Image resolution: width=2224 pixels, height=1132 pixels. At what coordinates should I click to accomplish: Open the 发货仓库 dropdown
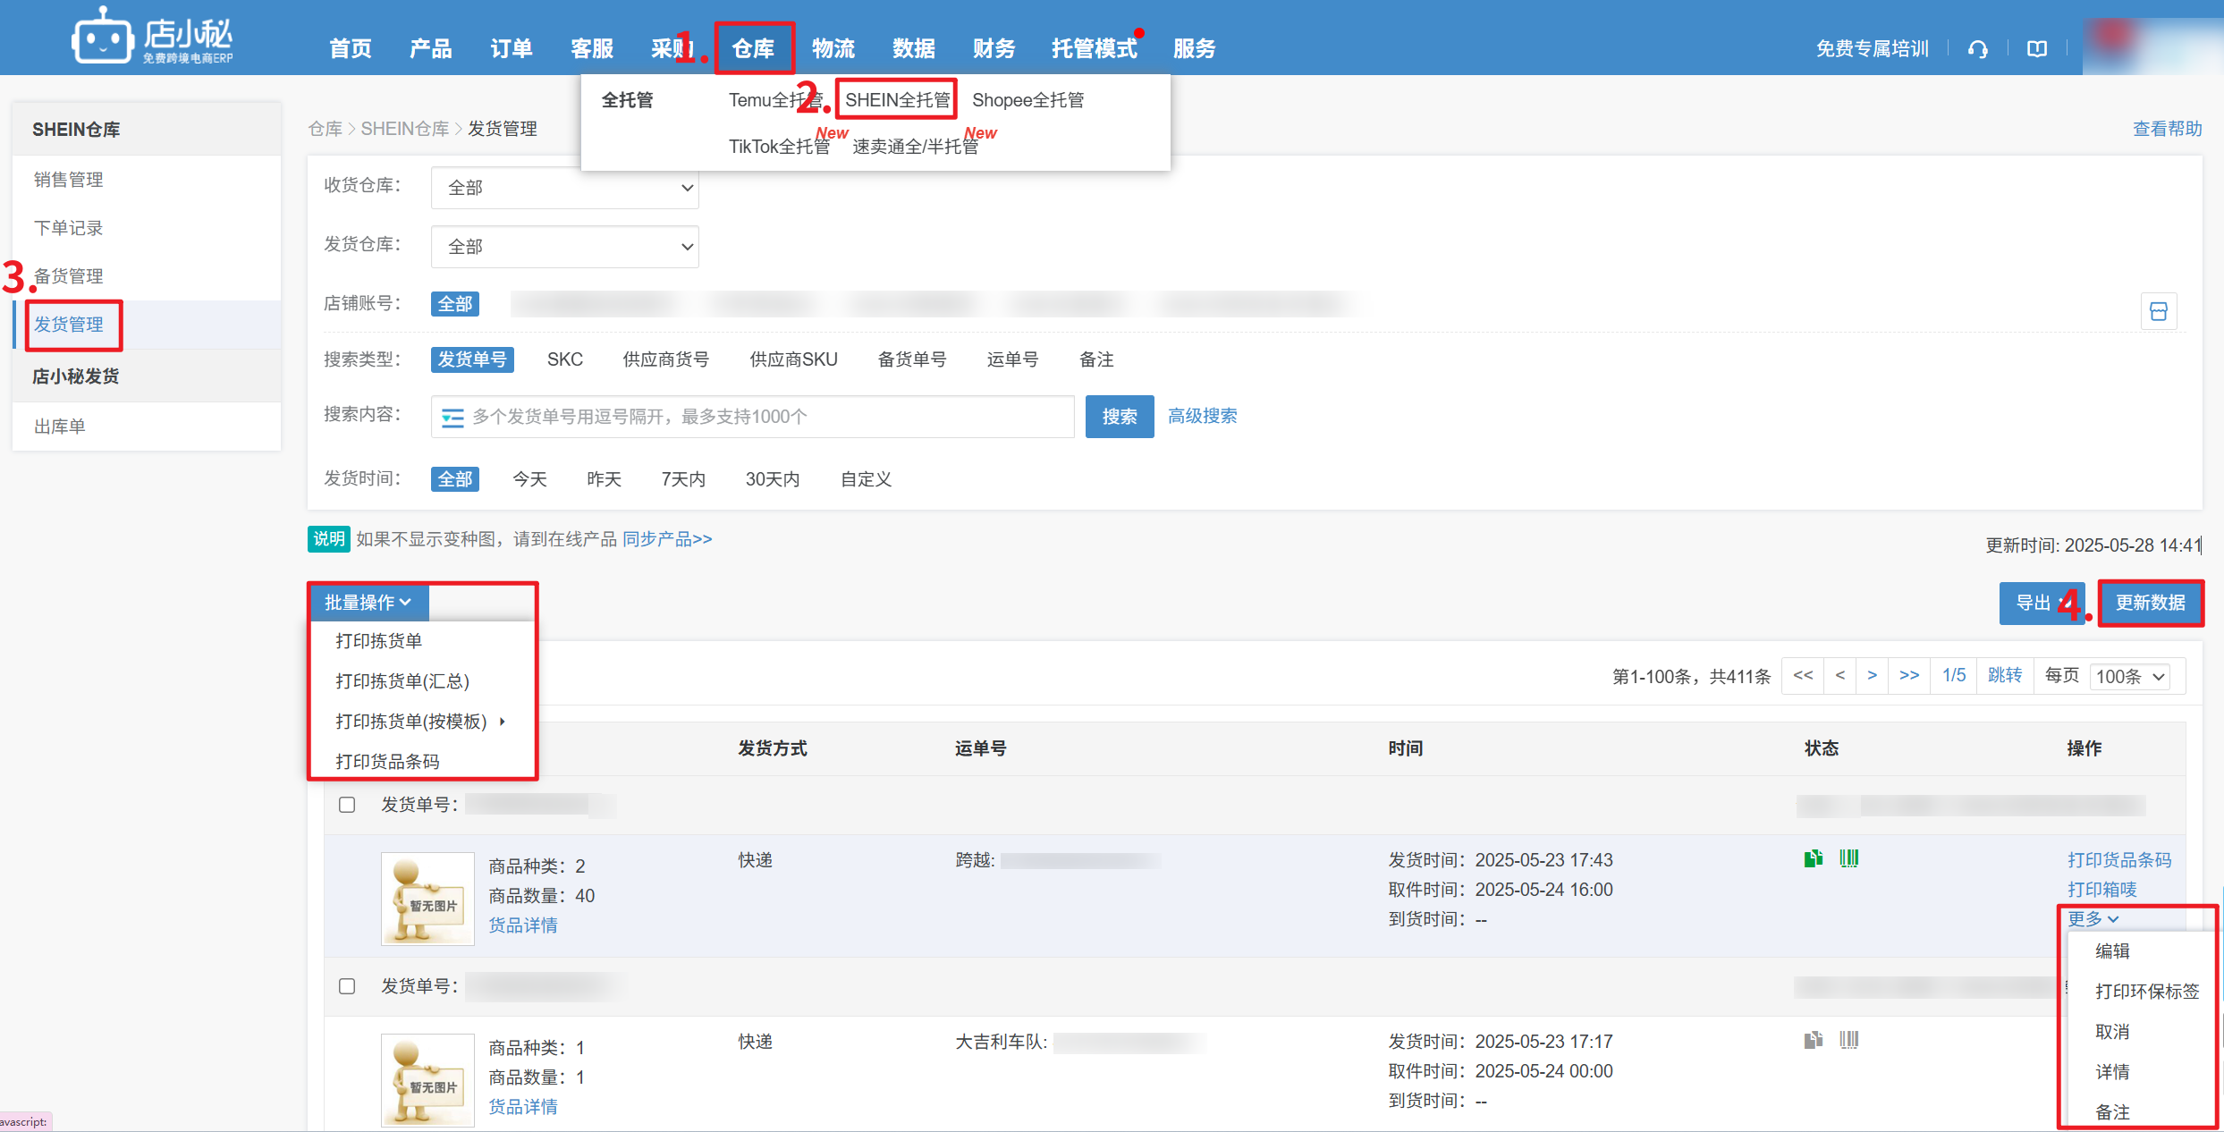(x=564, y=247)
